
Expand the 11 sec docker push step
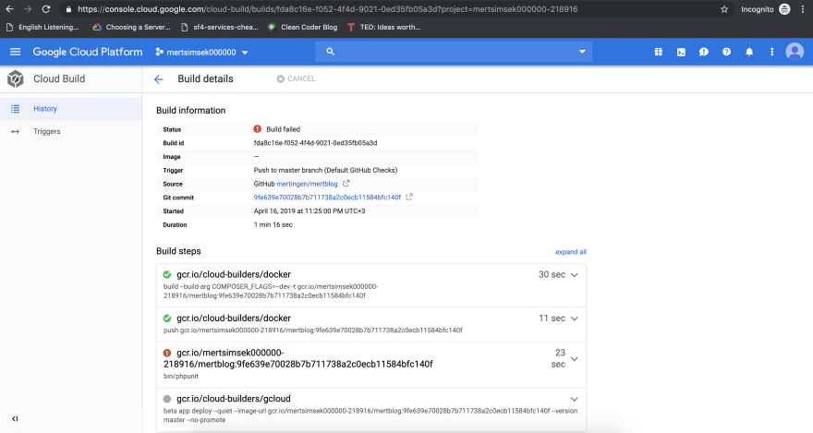575,319
